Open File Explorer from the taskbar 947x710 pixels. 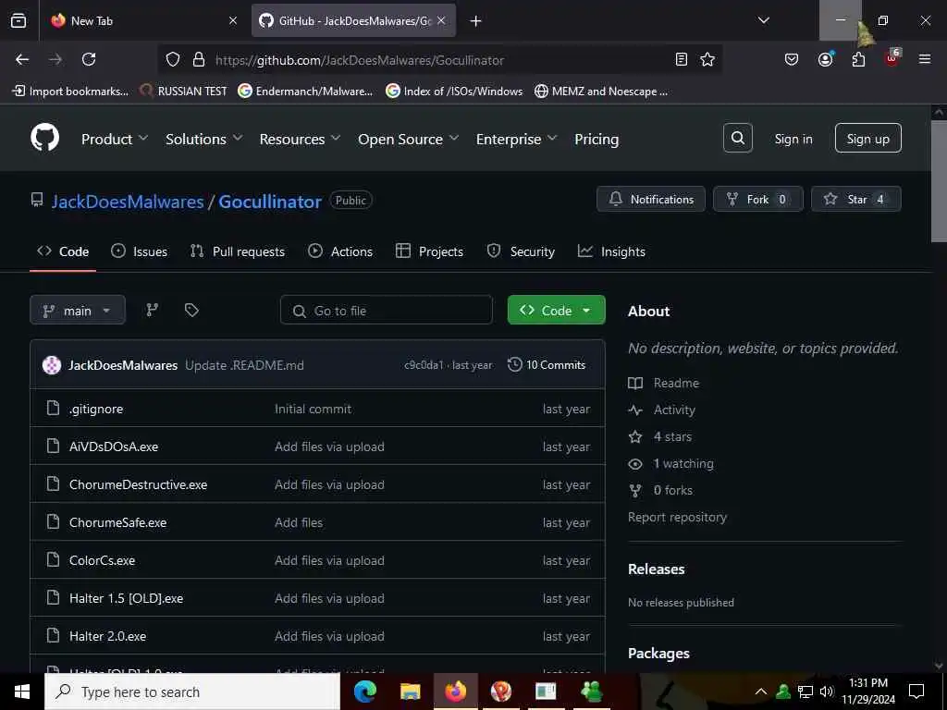coord(410,692)
